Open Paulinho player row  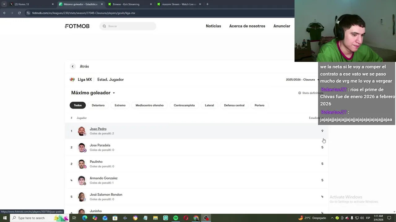pos(197,164)
